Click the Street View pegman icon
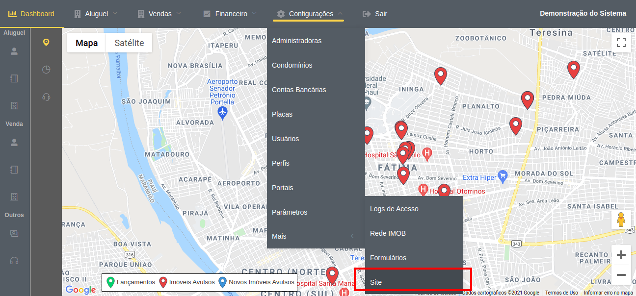Image resolution: width=636 pixels, height=296 pixels. 621,220
